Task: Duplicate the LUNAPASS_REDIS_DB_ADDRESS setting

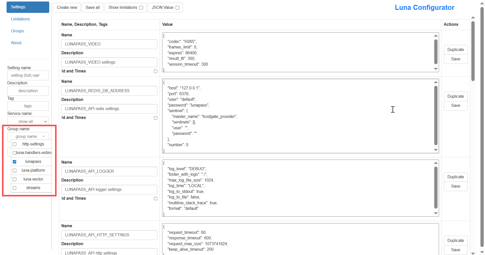Action: click(455, 96)
